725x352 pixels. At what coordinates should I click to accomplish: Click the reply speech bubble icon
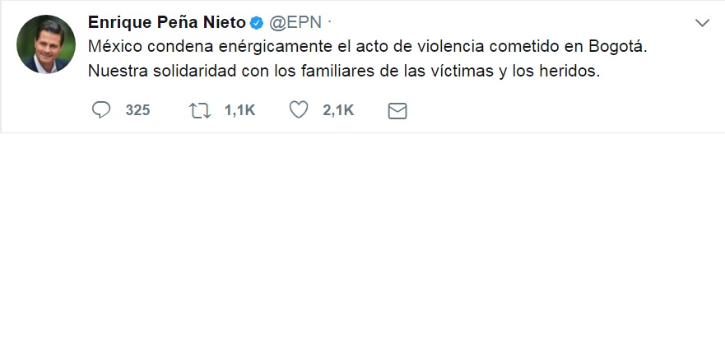click(100, 110)
